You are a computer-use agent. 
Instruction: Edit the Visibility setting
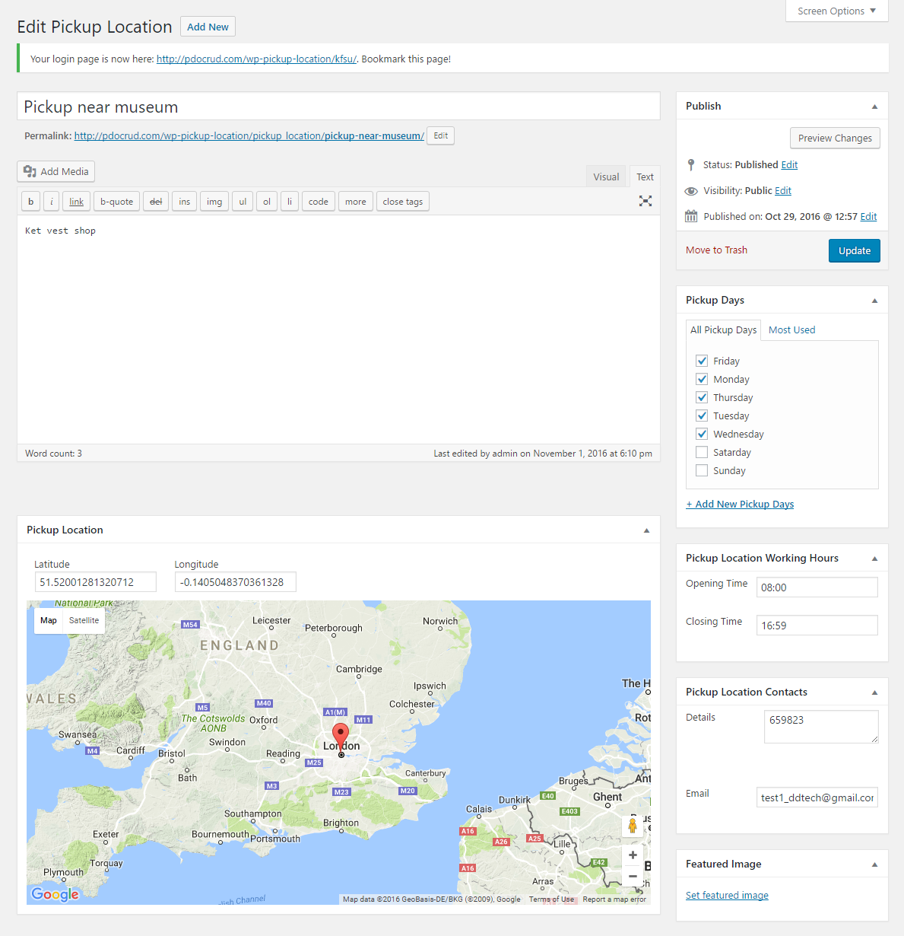783,190
